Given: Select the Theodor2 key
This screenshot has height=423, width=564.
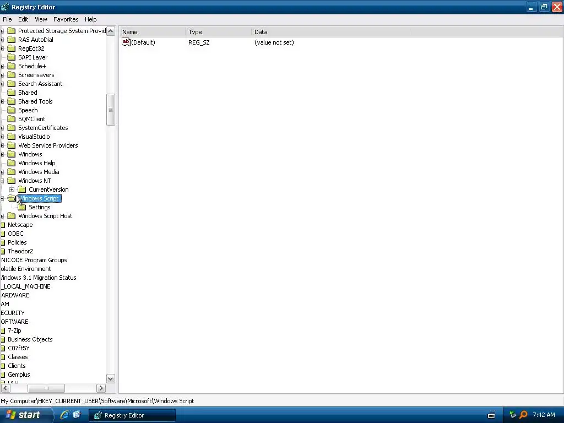Looking at the screenshot, I should 20,251.
